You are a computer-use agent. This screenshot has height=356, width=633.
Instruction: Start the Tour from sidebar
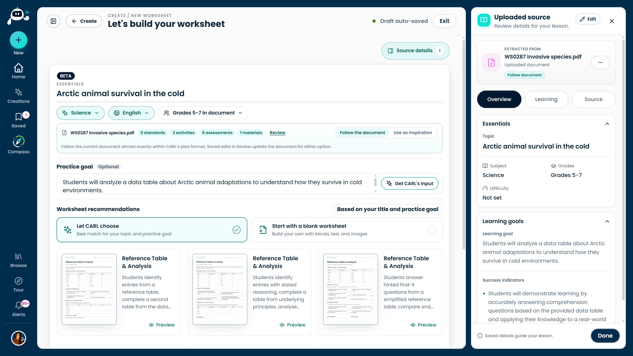point(18,285)
